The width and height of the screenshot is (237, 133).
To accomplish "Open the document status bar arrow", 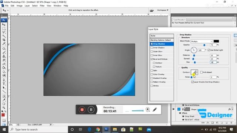I will (51, 125).
